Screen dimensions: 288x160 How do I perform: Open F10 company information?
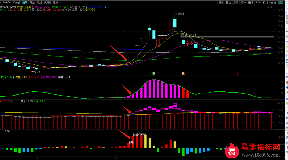tap(258, 3)
